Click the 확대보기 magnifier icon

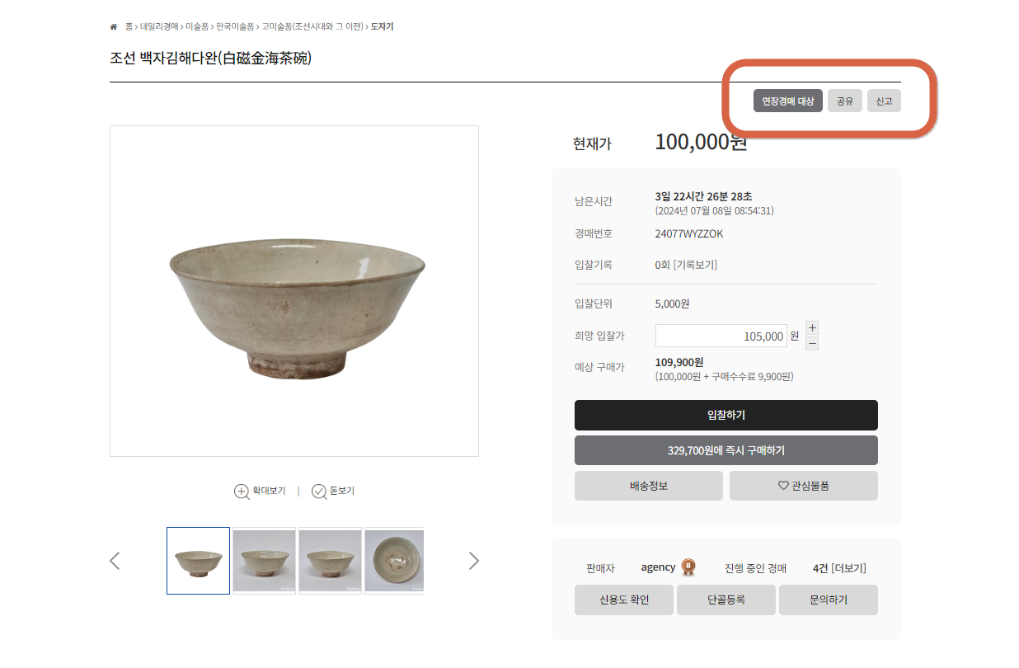(x=242, y=492)
